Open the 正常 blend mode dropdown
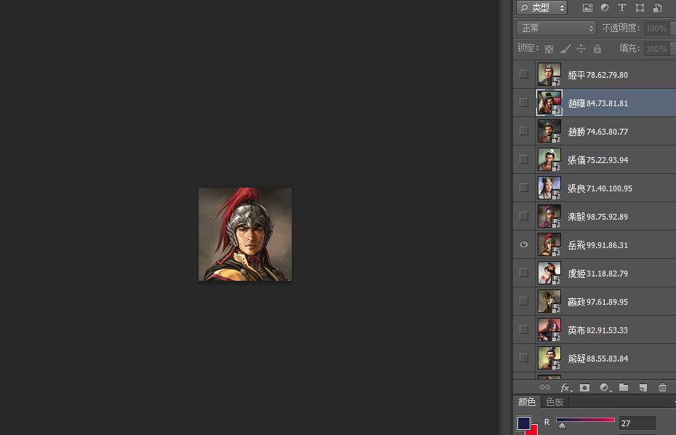This screenshot has width=676, height=435. [556, 28]
